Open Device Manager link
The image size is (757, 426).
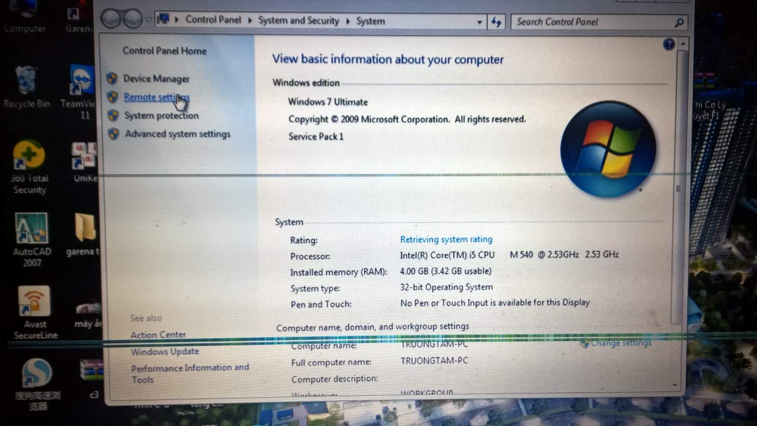pos(156,78)
